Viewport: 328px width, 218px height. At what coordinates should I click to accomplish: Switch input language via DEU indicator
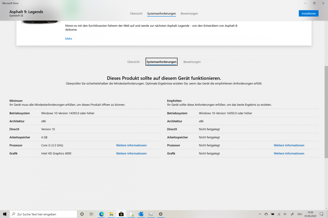pyautogui.click(x=300, y=214)
